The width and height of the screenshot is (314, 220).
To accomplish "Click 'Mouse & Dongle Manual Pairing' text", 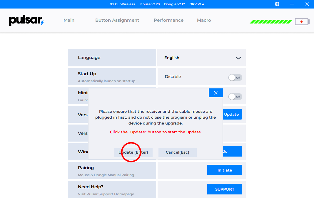I will point(106,175).
